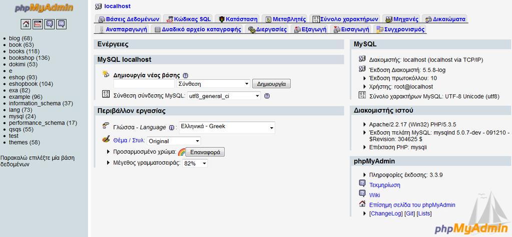Open the Δυαδικό αρχείο καταγραφής tab

pos(198,29)
